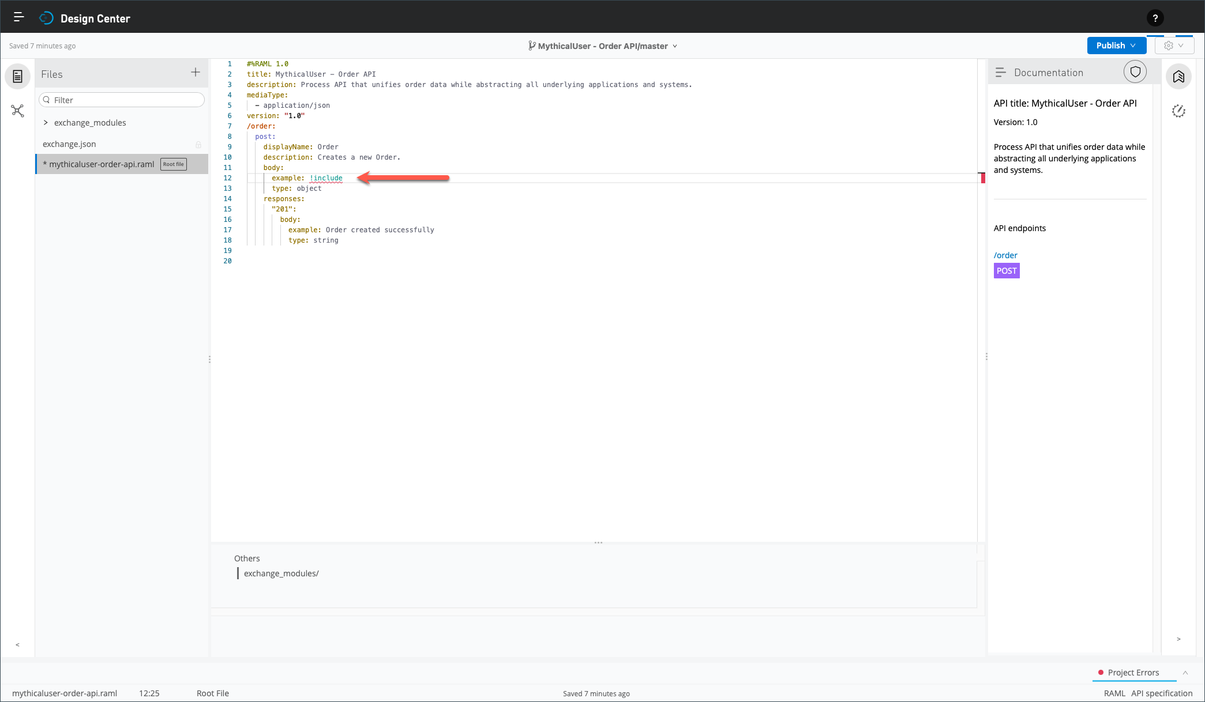Click 'API specification' in status bar

tap(1162, 693)
